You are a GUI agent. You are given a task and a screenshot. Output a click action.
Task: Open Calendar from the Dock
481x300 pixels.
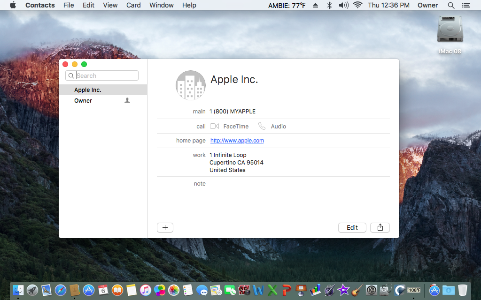(103, 290)
